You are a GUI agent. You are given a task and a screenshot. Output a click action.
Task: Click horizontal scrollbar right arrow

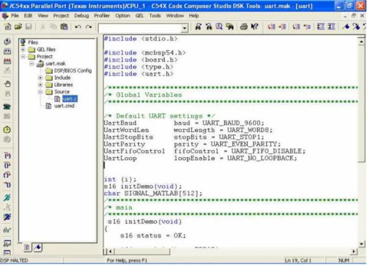(x=354, y=251)
